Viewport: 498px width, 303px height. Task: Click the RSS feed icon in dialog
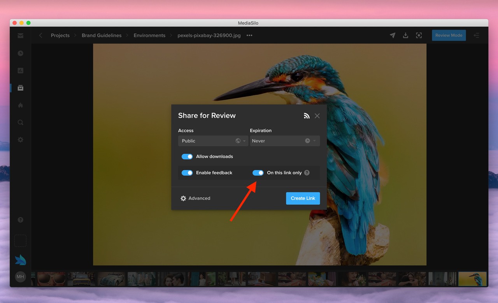(307, 116)
